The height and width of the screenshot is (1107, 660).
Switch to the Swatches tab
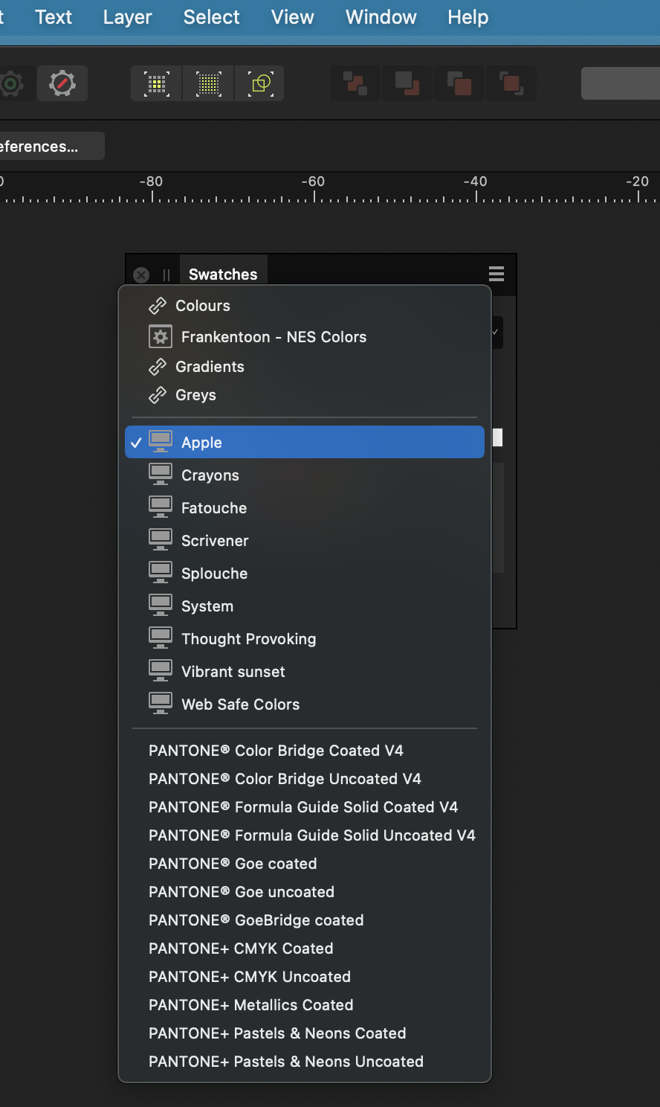coord(223,274)
